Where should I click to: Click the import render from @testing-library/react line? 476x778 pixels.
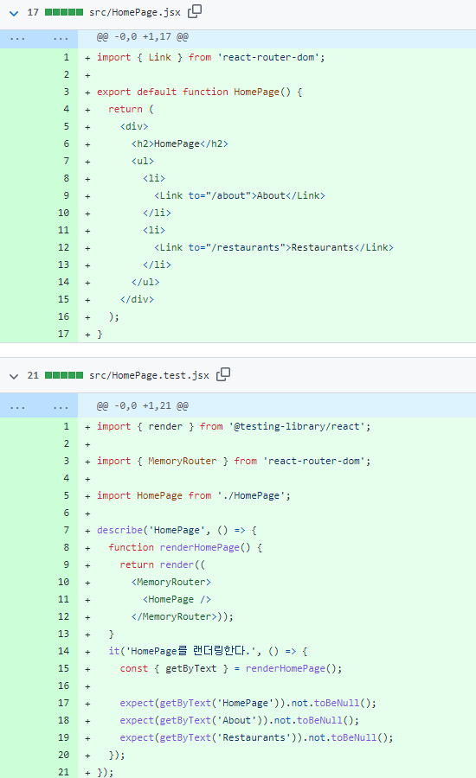coord(234,427)
